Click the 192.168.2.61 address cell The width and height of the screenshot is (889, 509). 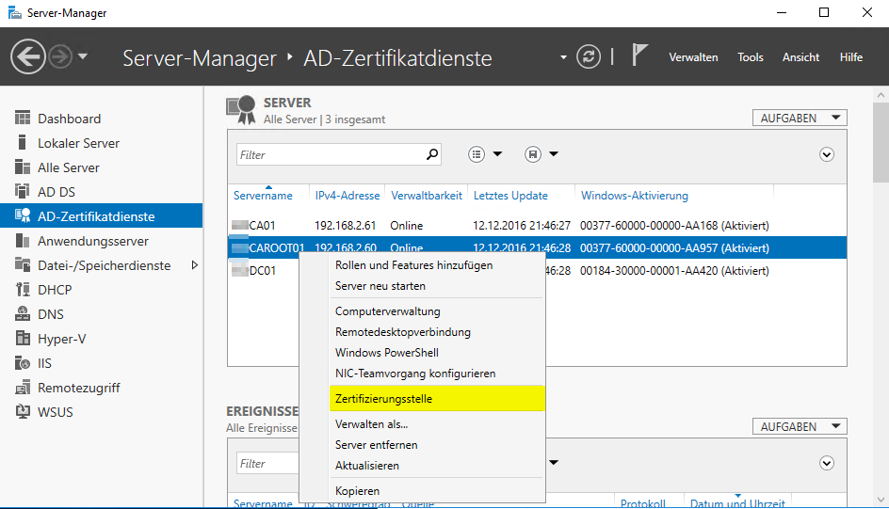point(346,226)
